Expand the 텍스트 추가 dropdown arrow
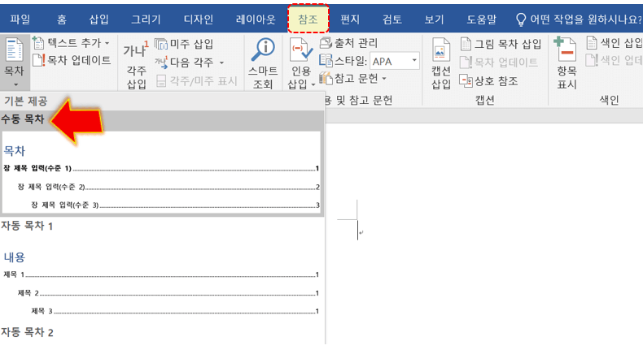This screenshot has height=354, width=643. coord(107,43)
